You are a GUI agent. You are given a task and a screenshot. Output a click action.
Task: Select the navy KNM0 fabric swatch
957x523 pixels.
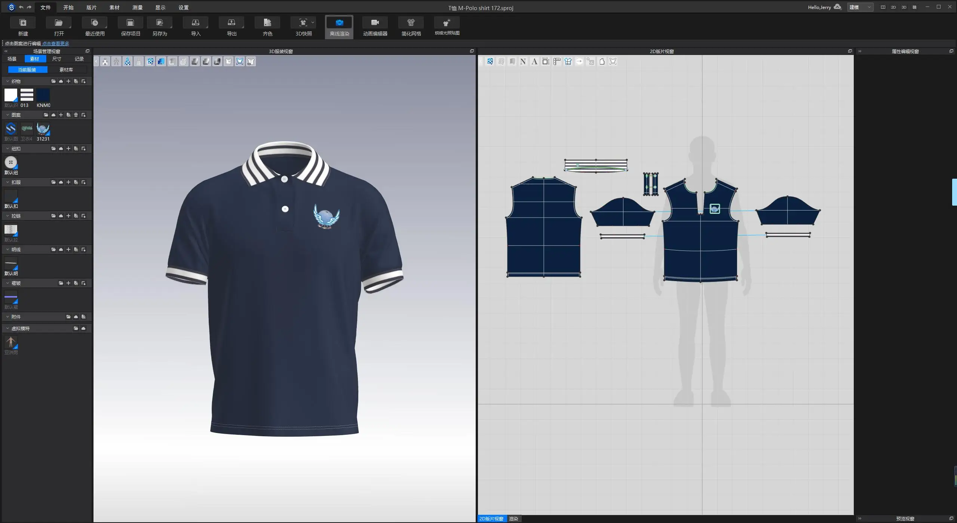(43, 95)
